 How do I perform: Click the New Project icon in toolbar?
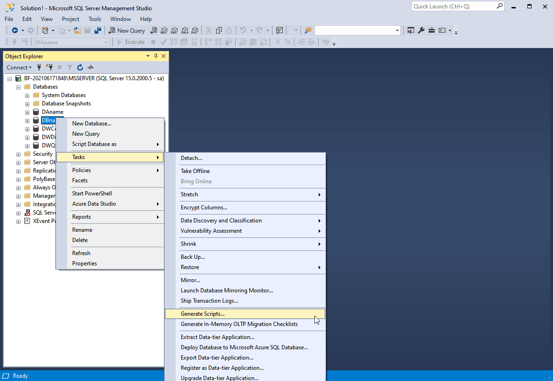(x=45, y=30)
